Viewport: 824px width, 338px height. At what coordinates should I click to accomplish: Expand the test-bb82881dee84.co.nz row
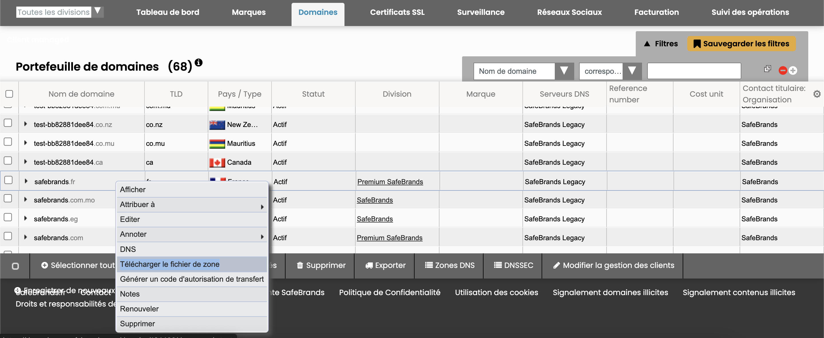(x=25, y=124)
